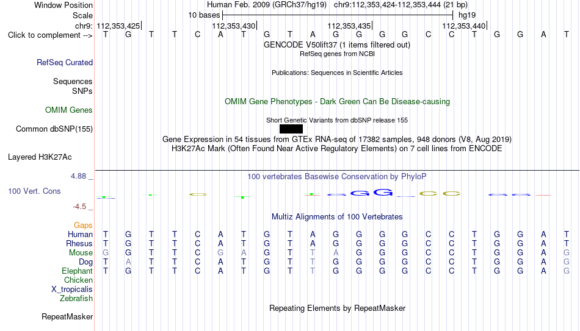Select the X_tropicalis alignment row label
Image resolution: width=580 pixels, height=331 pixels.
tap(72, 290)
